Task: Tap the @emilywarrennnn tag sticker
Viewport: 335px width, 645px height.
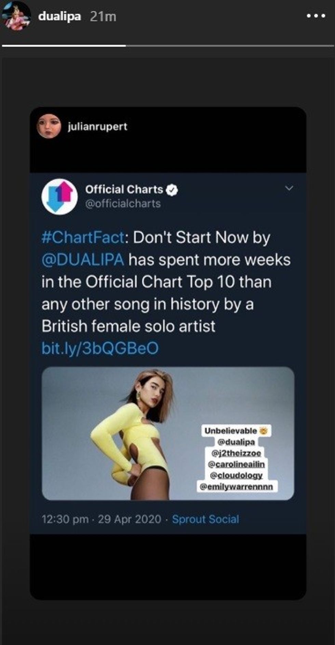Action: (x=236, y=486)
